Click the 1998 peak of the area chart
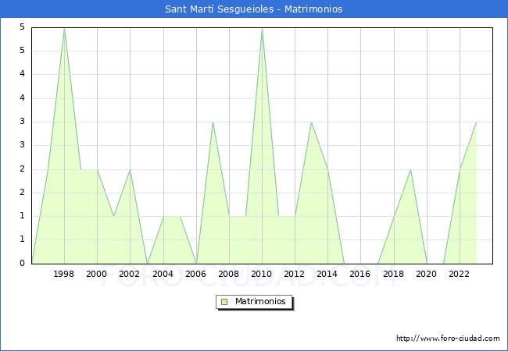Image resolution: width=508 pixels, height=351 pixels. pos(64,28)
